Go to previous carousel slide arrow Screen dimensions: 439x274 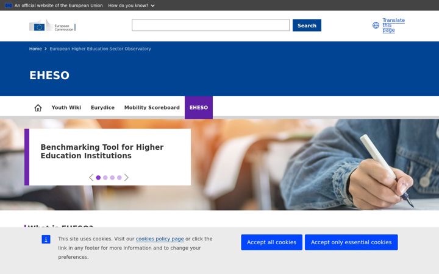pyautogui.click(x=91, y=178)
